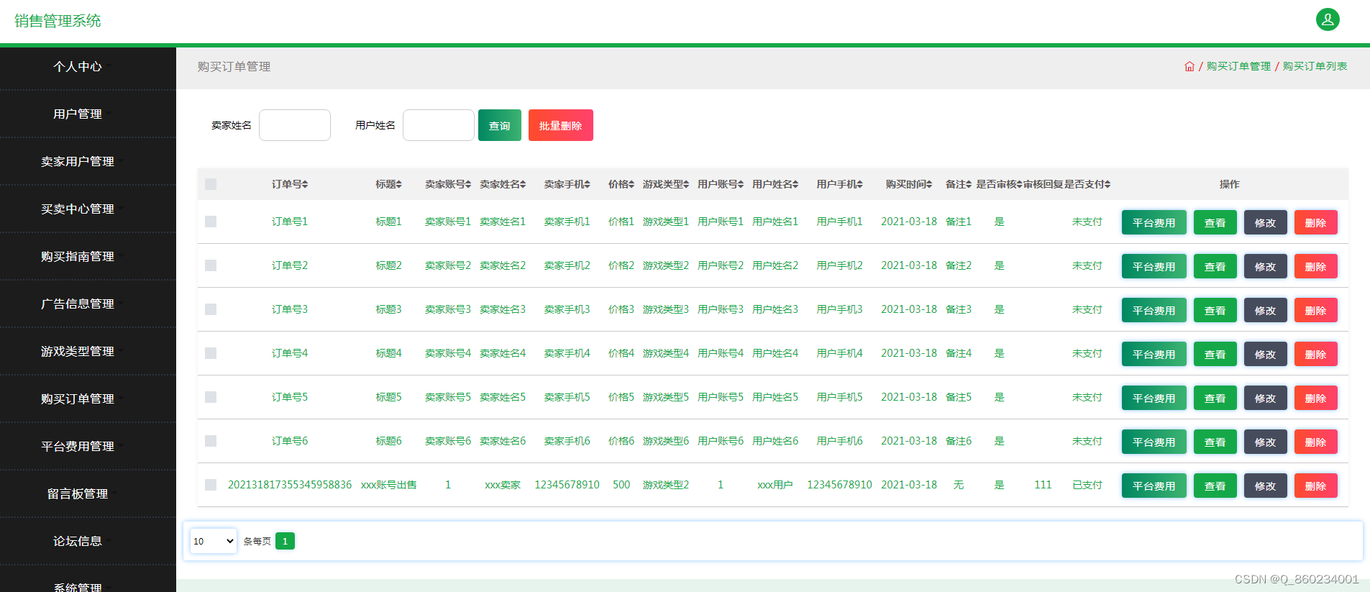This screenshot has height=592, width=1370.
Task: Click 修改 button for 订单号3
Action: [x=1266, y=310]
